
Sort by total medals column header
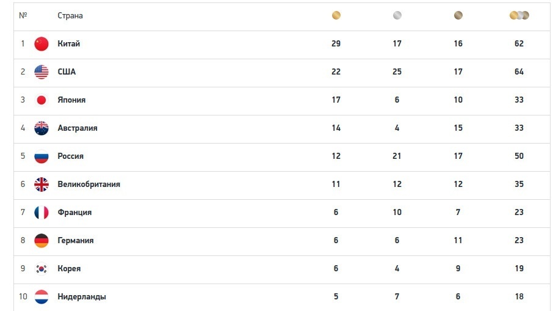click(519, 15)
